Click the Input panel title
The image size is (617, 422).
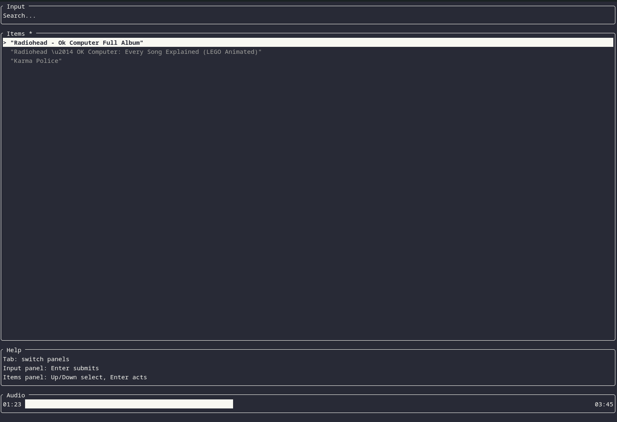coord(16,7)
